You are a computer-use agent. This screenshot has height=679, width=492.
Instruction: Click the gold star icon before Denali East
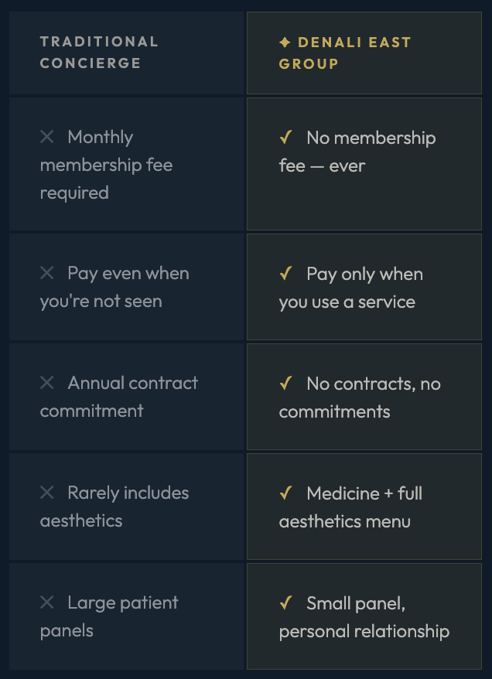click(x=285, y=43)
